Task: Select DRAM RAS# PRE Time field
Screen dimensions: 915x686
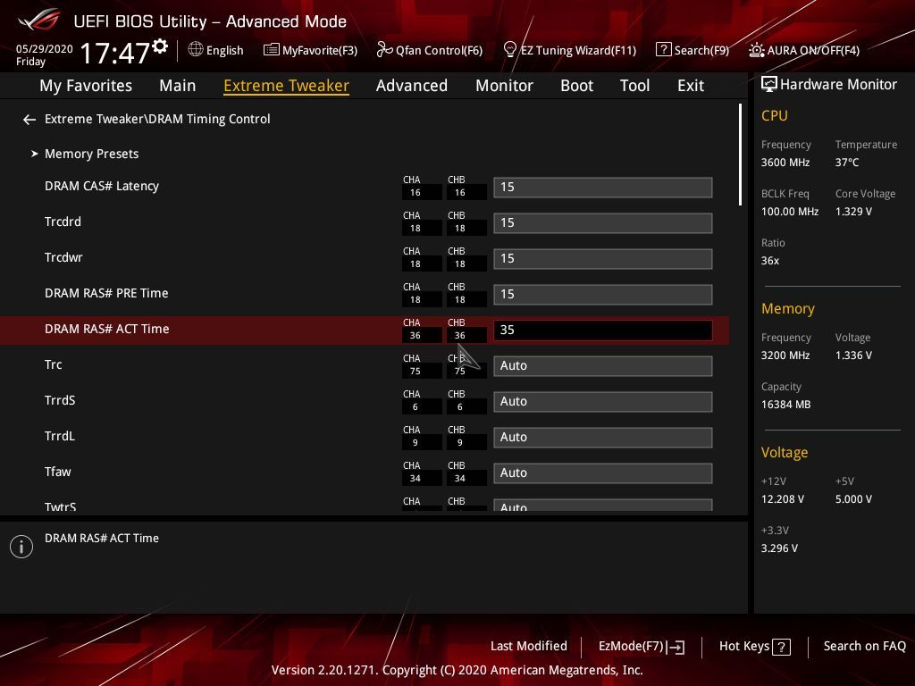Action: point(603,294)
